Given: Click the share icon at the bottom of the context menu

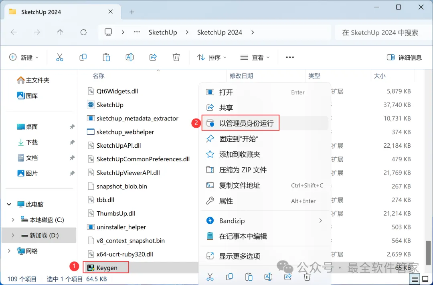Looking at the screenshot, I should 288,277.
